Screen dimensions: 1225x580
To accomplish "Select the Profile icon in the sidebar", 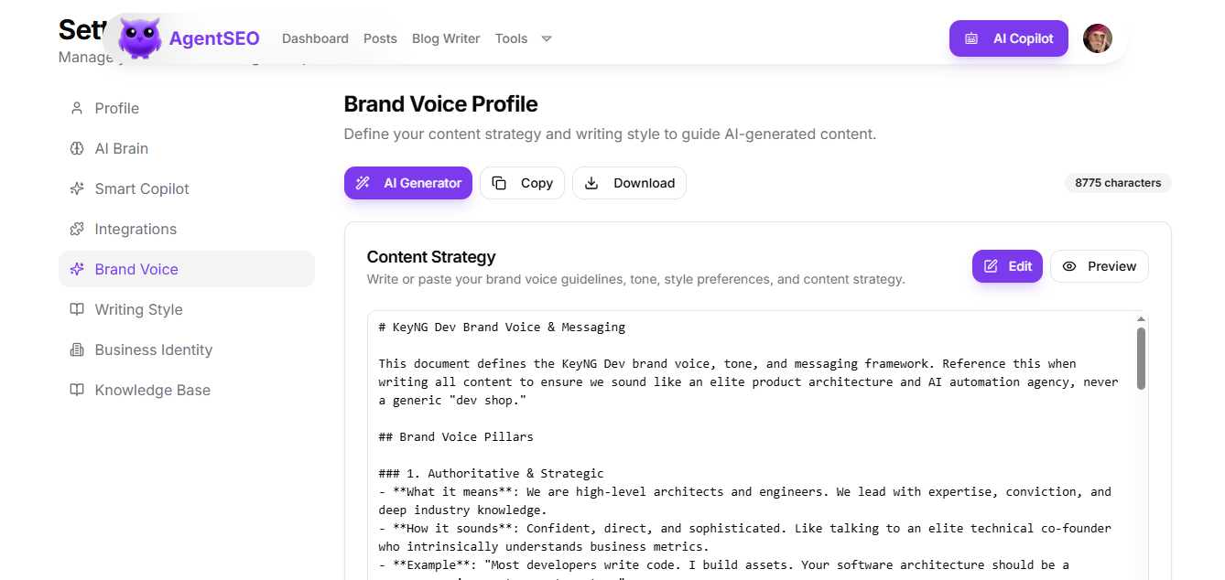I will pyautogui.click(x=77, y=108).
